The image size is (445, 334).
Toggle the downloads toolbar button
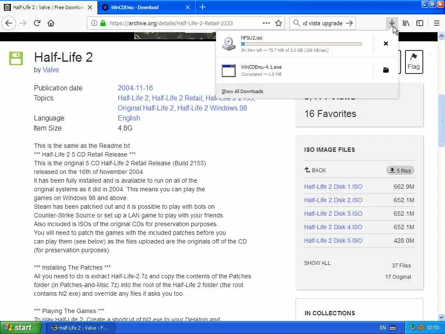(x=392, y=23)
